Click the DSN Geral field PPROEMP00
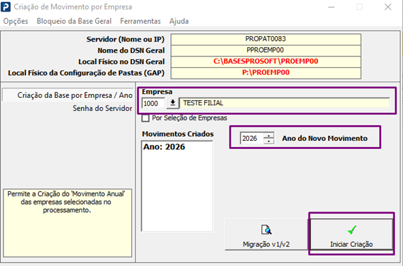This screenshot has width=403, height=266. (265, 50)
